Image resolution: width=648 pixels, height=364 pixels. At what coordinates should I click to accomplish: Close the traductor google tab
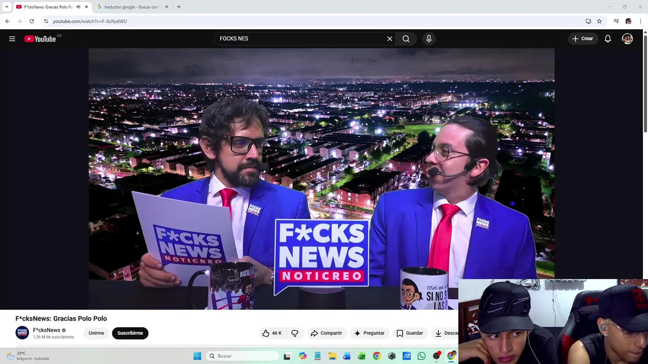click(x=167, y=7)
